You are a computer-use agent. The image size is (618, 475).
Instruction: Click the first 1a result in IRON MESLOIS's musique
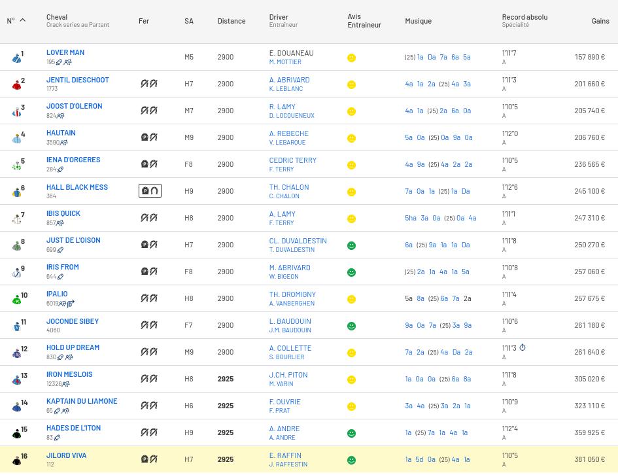408,379
